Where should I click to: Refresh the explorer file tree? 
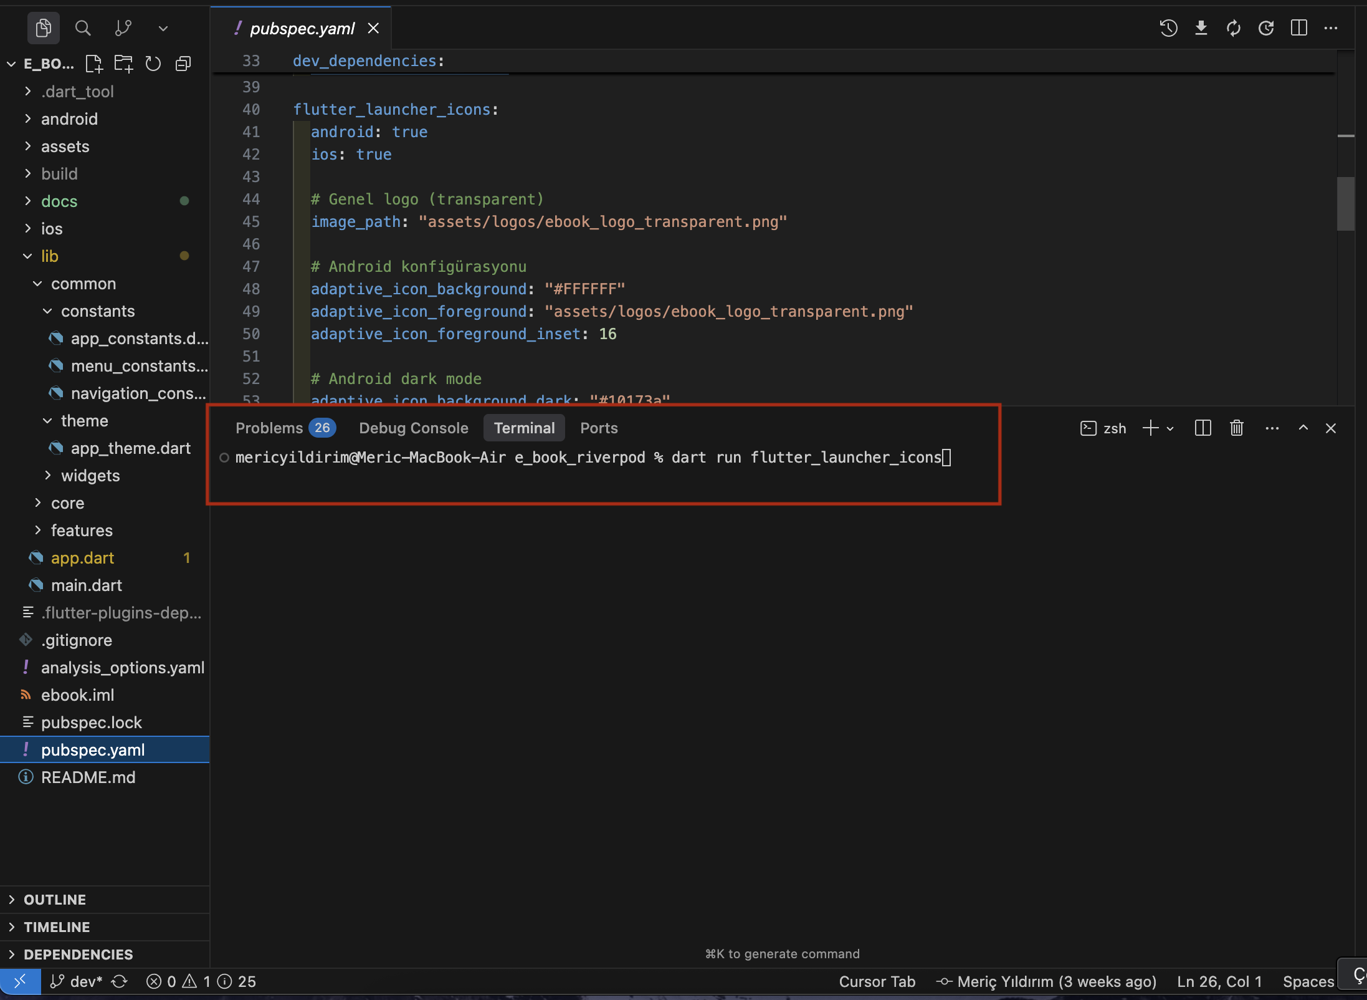pyautogui.click(x=153, y=64)
